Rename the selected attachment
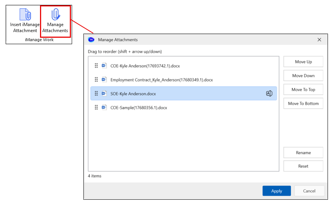Viewport: 334px width, 202px height. [303, 153]
